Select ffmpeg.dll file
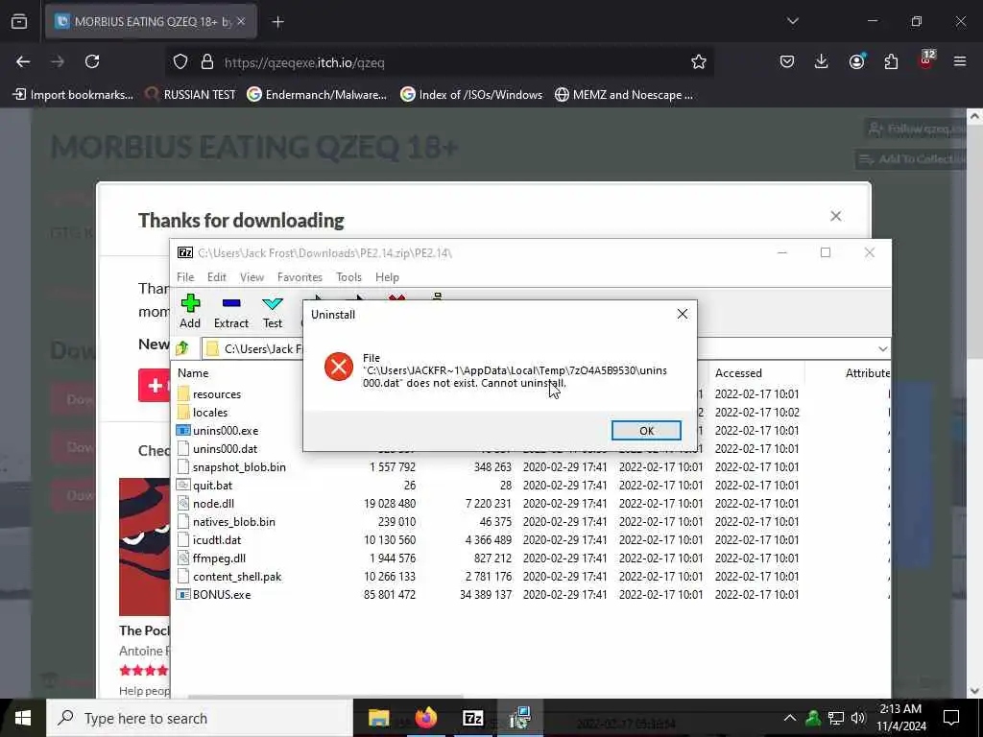Screen dimensions: 983x737 [219, 558]
